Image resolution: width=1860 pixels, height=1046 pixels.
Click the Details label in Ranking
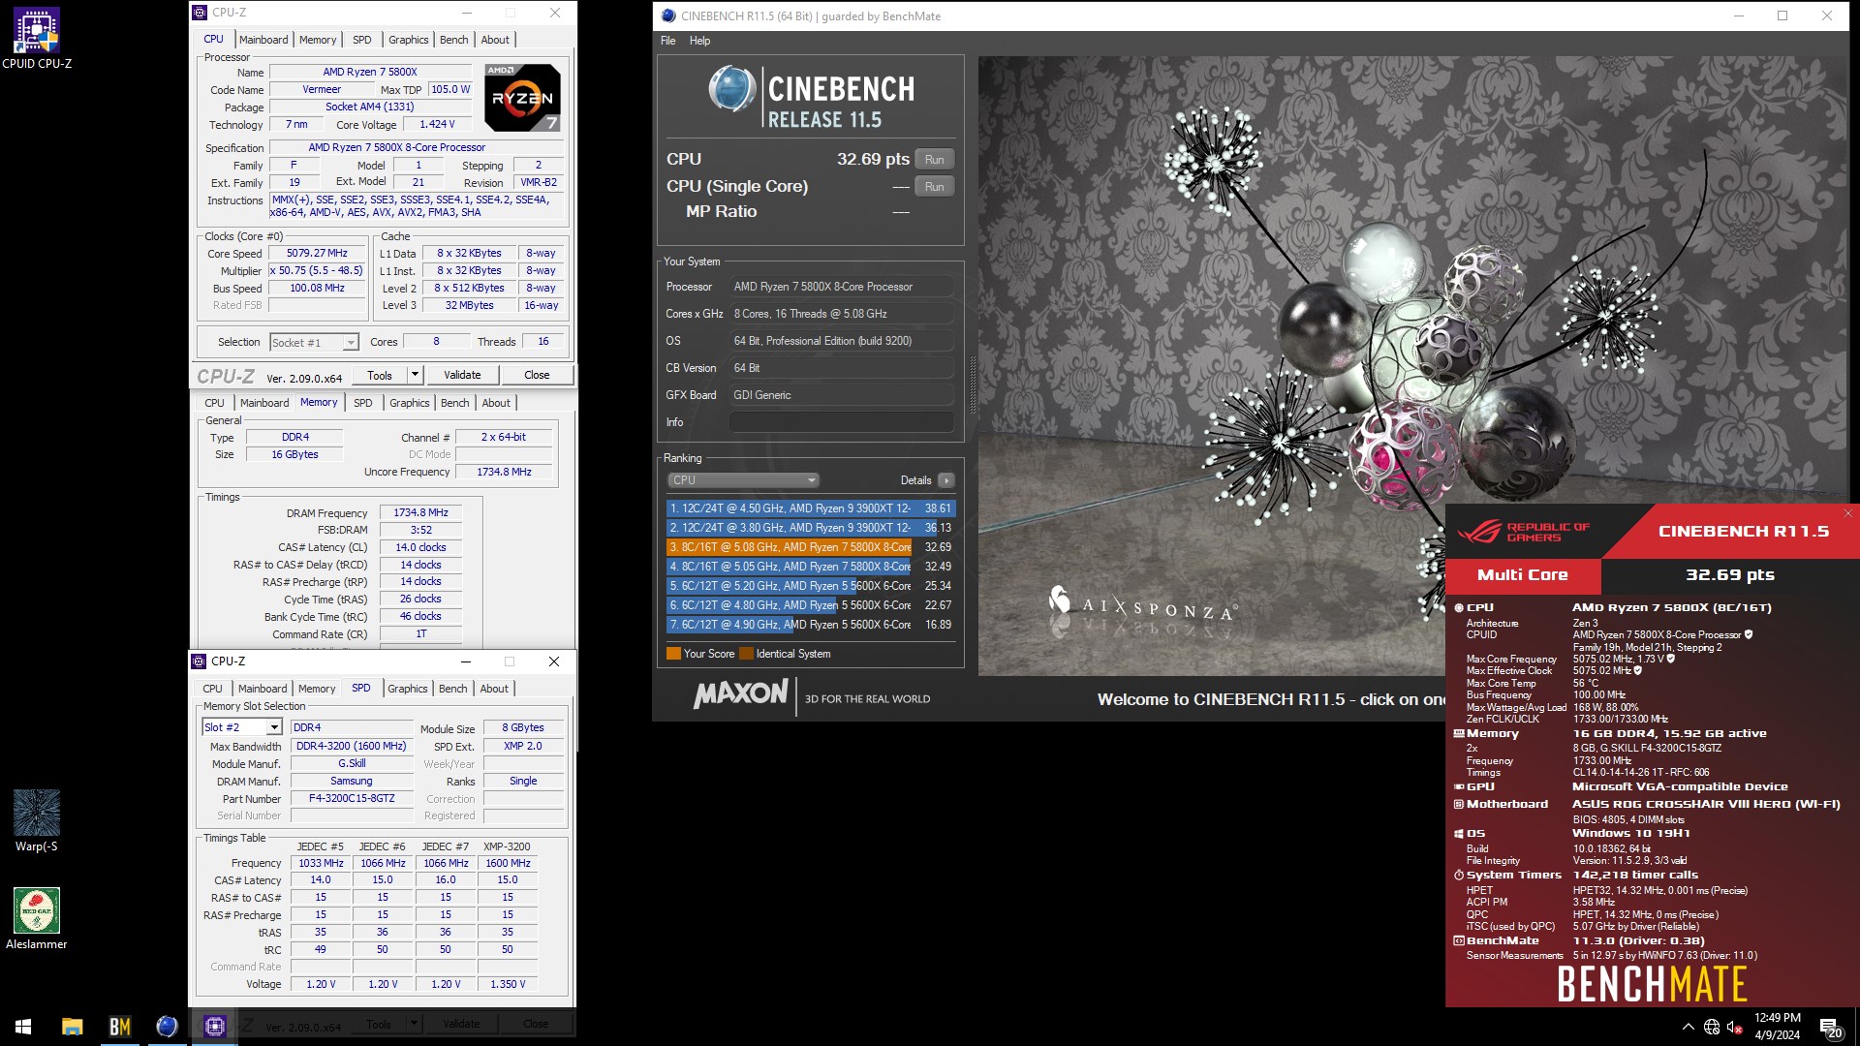(x=915, y=480)
